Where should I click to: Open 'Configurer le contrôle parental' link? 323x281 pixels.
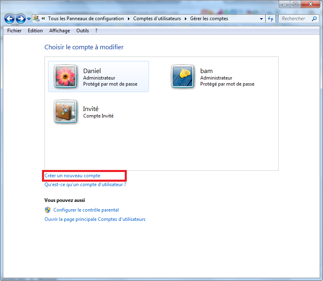click(x=86, y=210)
